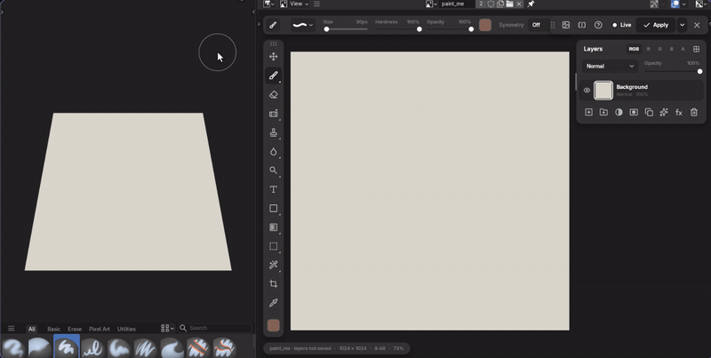This screenshot has height=358, width=711.
Task: Click the brush search field
Action: (x=215, y=328)
